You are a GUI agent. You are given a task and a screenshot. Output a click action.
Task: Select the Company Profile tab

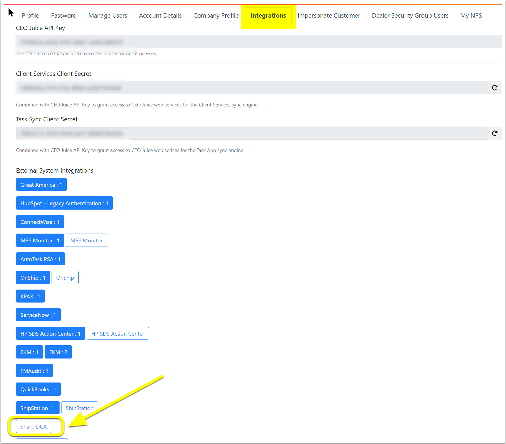pyautogui.click(x=216, y=15)
